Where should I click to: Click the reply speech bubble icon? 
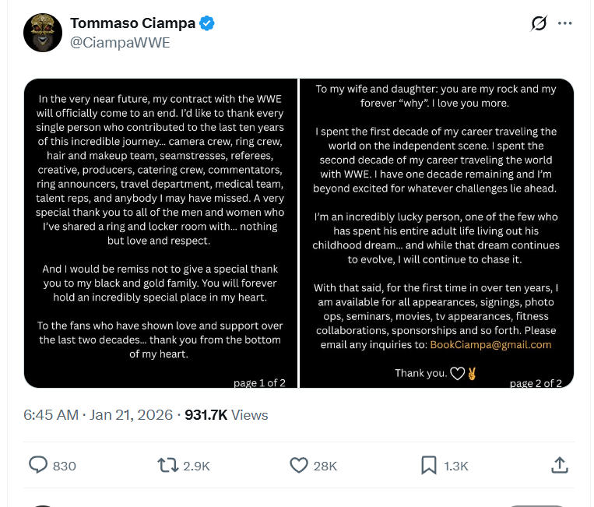[38, 465]
